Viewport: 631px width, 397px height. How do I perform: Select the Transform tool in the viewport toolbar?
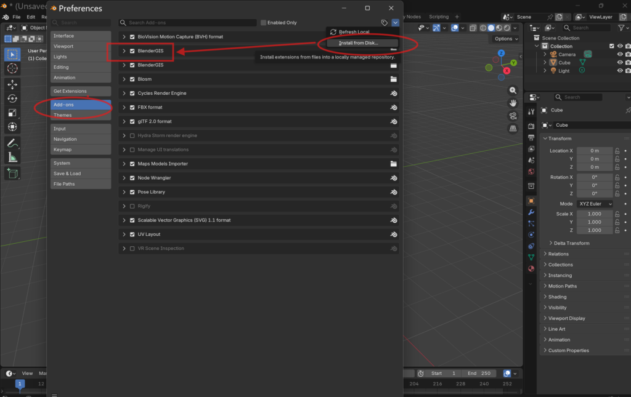12,127
